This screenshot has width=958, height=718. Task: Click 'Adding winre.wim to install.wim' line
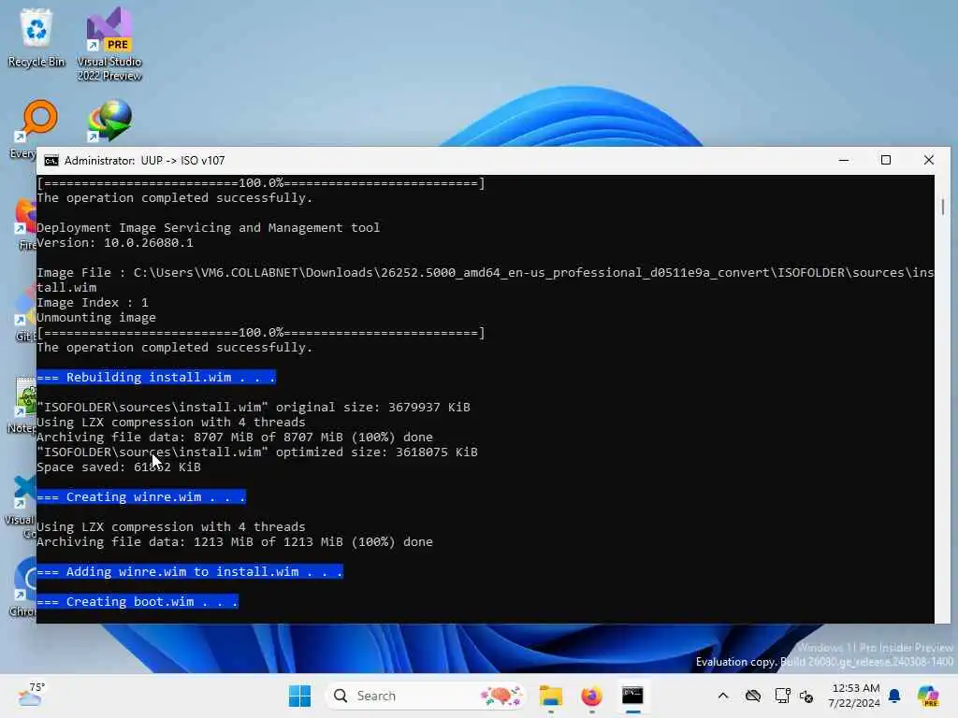[x=190, y=571]
